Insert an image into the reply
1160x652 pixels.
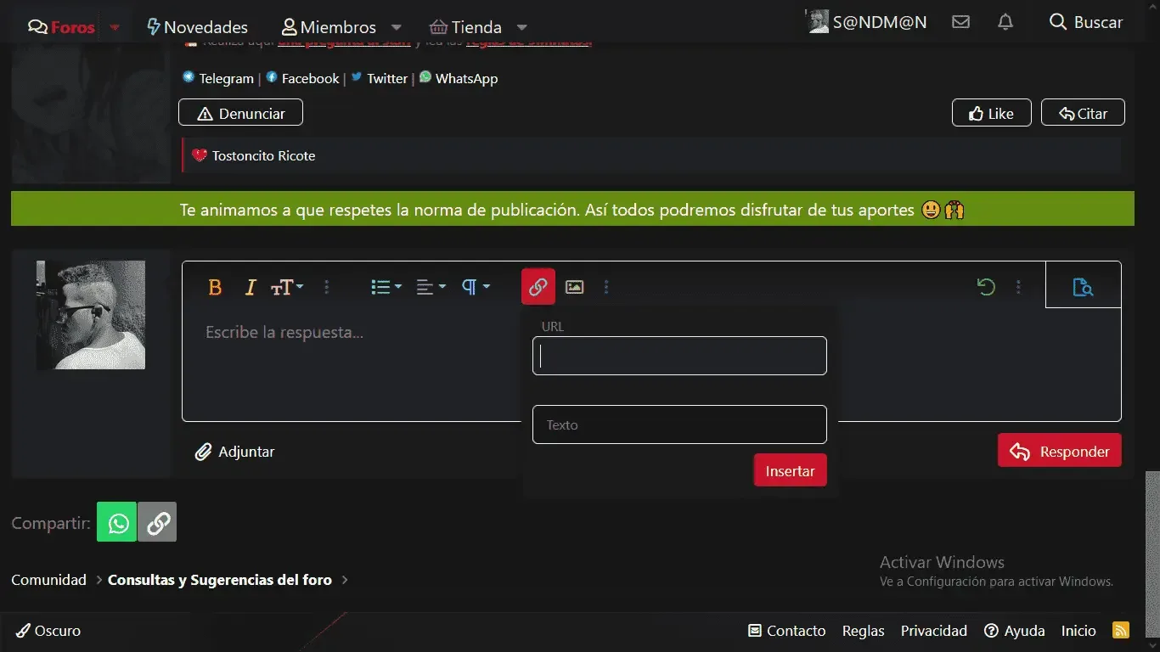click(x=574, y=287)
